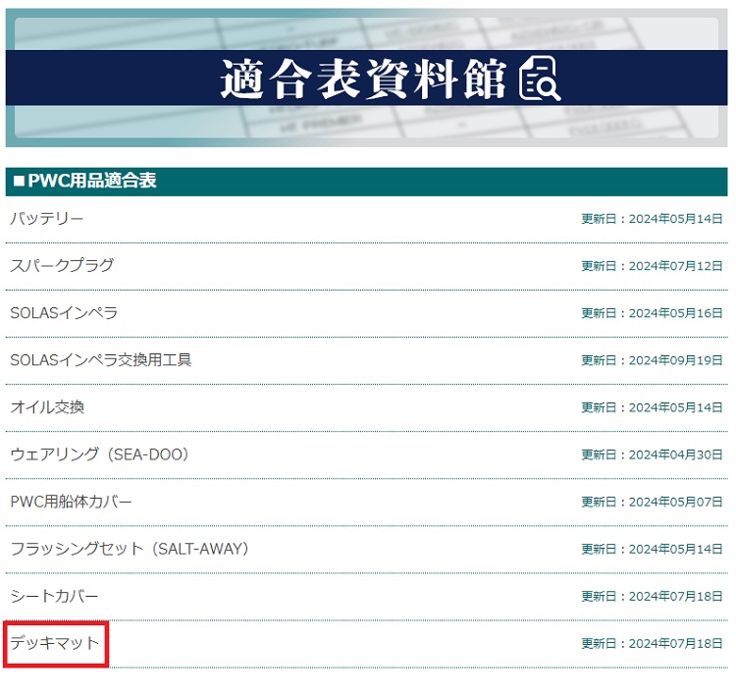736x693 pixels.
Task: Click the update date in バッテリー row
Action: pos(652,219)
